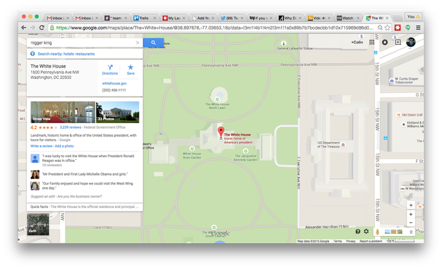The width and height of the screenshot is (442, 269).
Task: Open the Privacy link in map footer
Action: pos(351,241)
